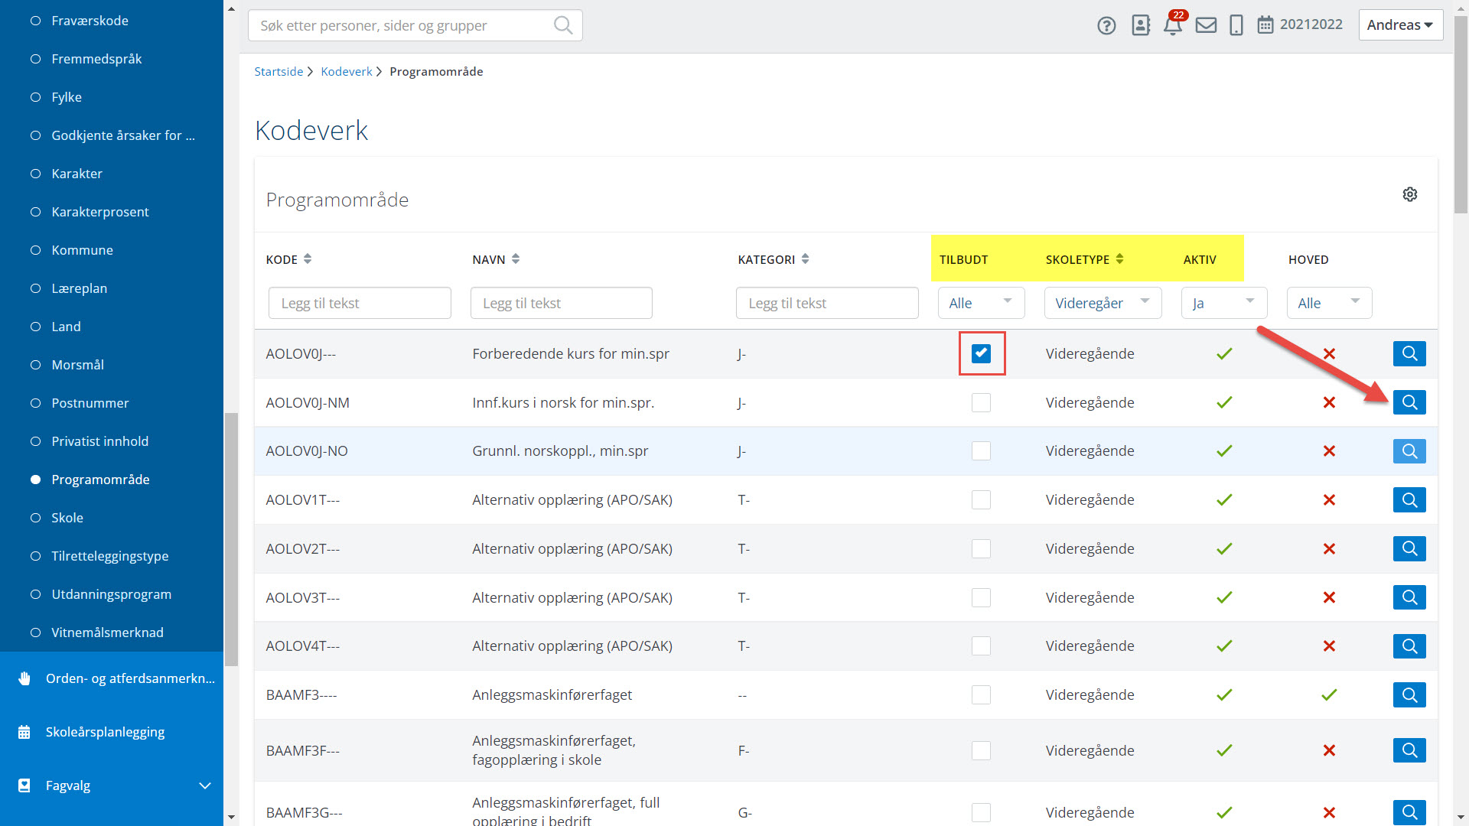The height and width of the screenshot is (826, 1469).
Task: View details for AOLOV2T--- row
Action: [x=1409, y=548]
